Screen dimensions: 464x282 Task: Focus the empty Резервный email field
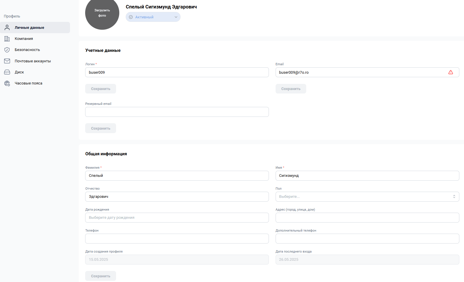tap(177, 112)
